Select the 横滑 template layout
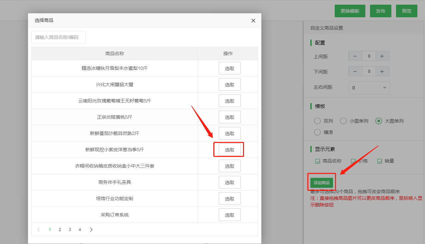Screen dimensions: 425x244 coord(317,132)
